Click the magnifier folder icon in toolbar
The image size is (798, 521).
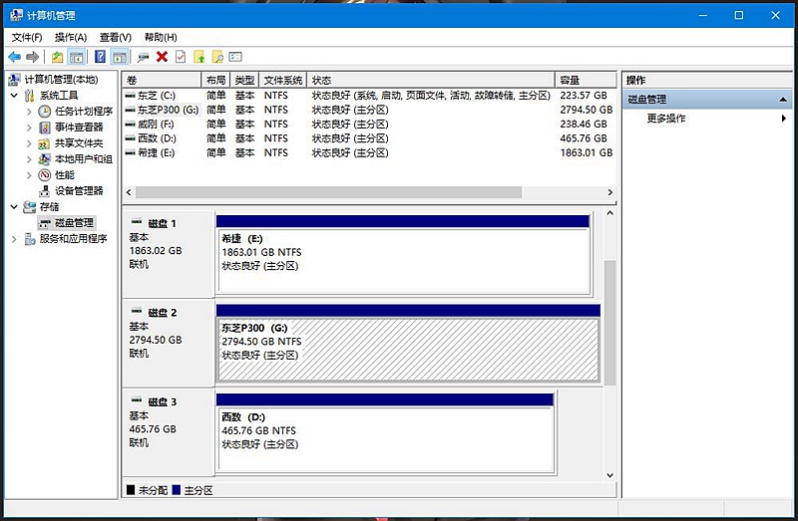(x=217, y=57)
